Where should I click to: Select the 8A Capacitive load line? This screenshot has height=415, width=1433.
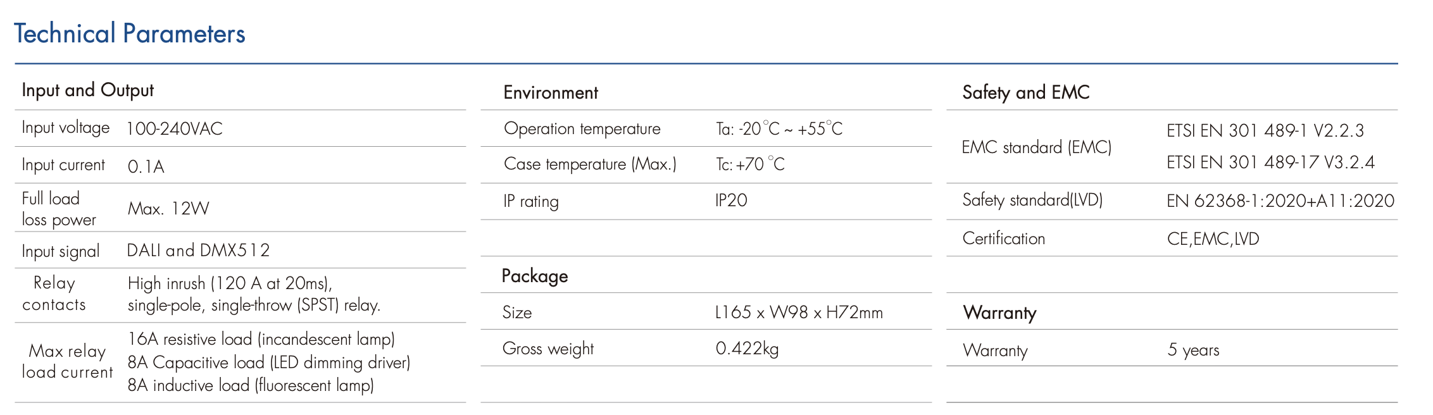tap(269, 362)
